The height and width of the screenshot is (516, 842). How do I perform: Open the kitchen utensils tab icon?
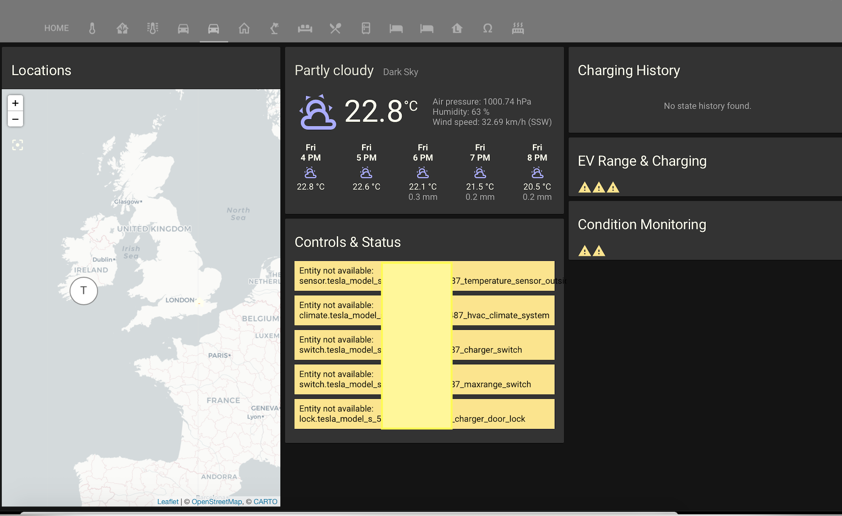[335, 28]
